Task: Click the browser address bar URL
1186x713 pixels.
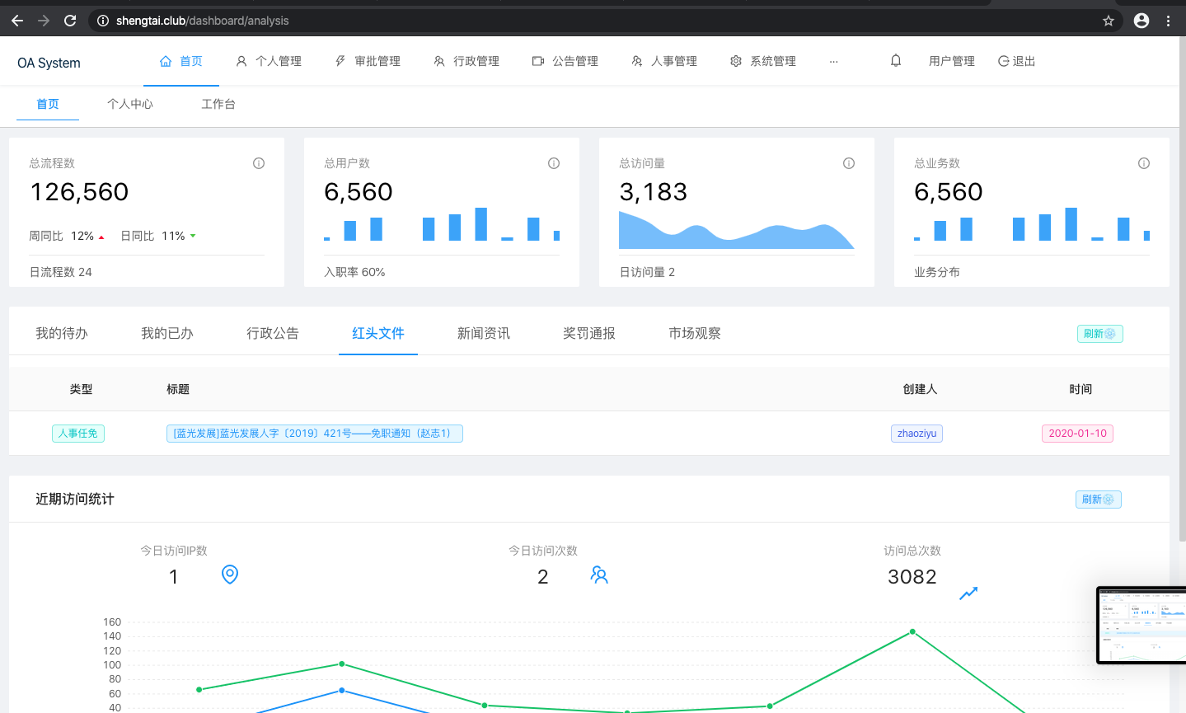Action: (203, 21)
